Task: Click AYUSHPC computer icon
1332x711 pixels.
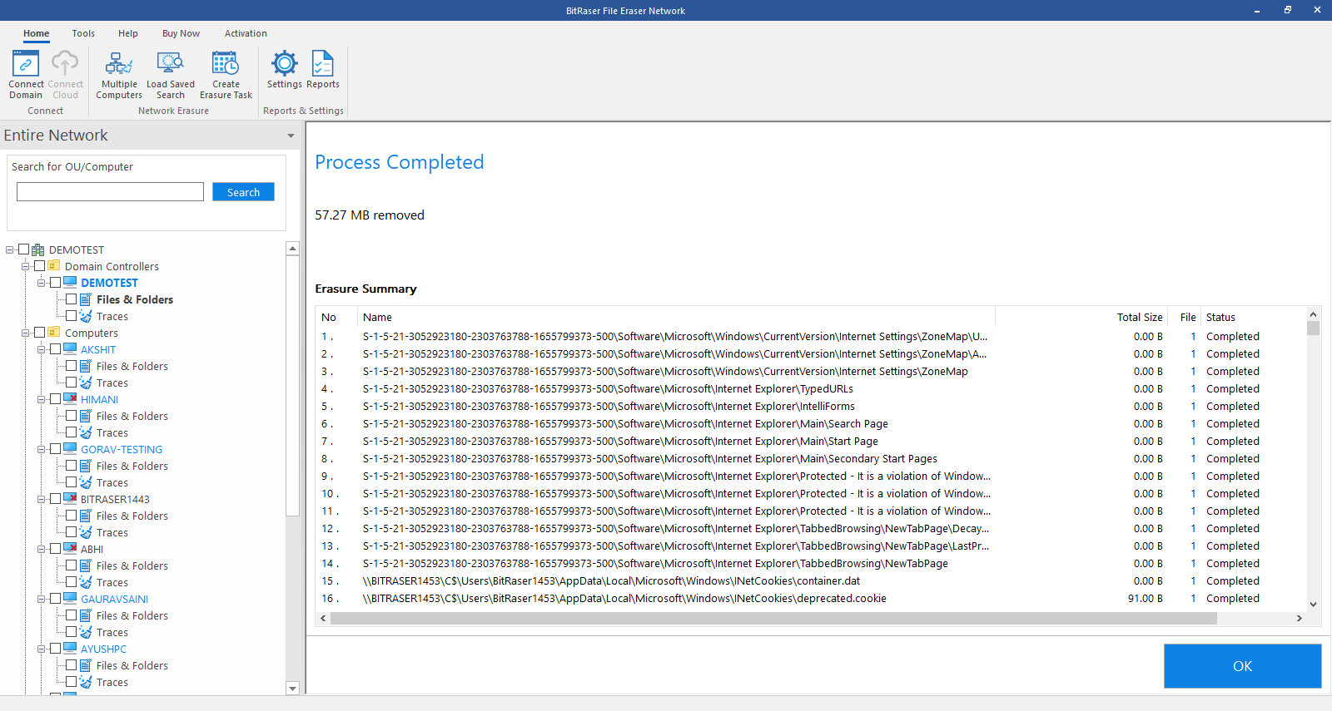Action: coord(70,649)
